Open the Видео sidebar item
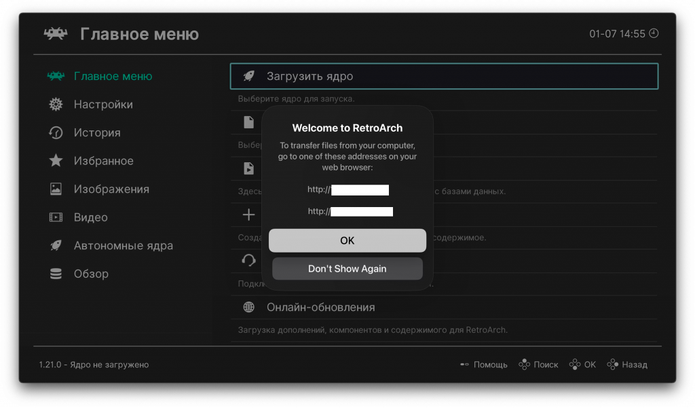695x408 pixels. click(90, 217)
